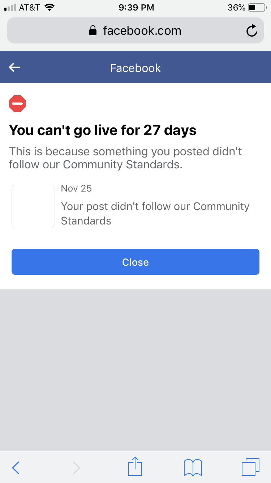Open the Safari share sheet icon
This screenshot has width=271, height=483.
click(x=135, y=466)
